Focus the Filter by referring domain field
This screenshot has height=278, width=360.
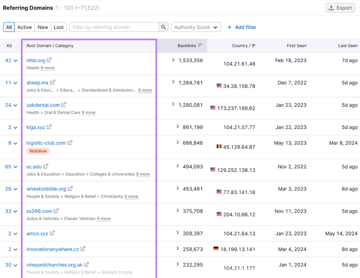click(x=115, y=27)
